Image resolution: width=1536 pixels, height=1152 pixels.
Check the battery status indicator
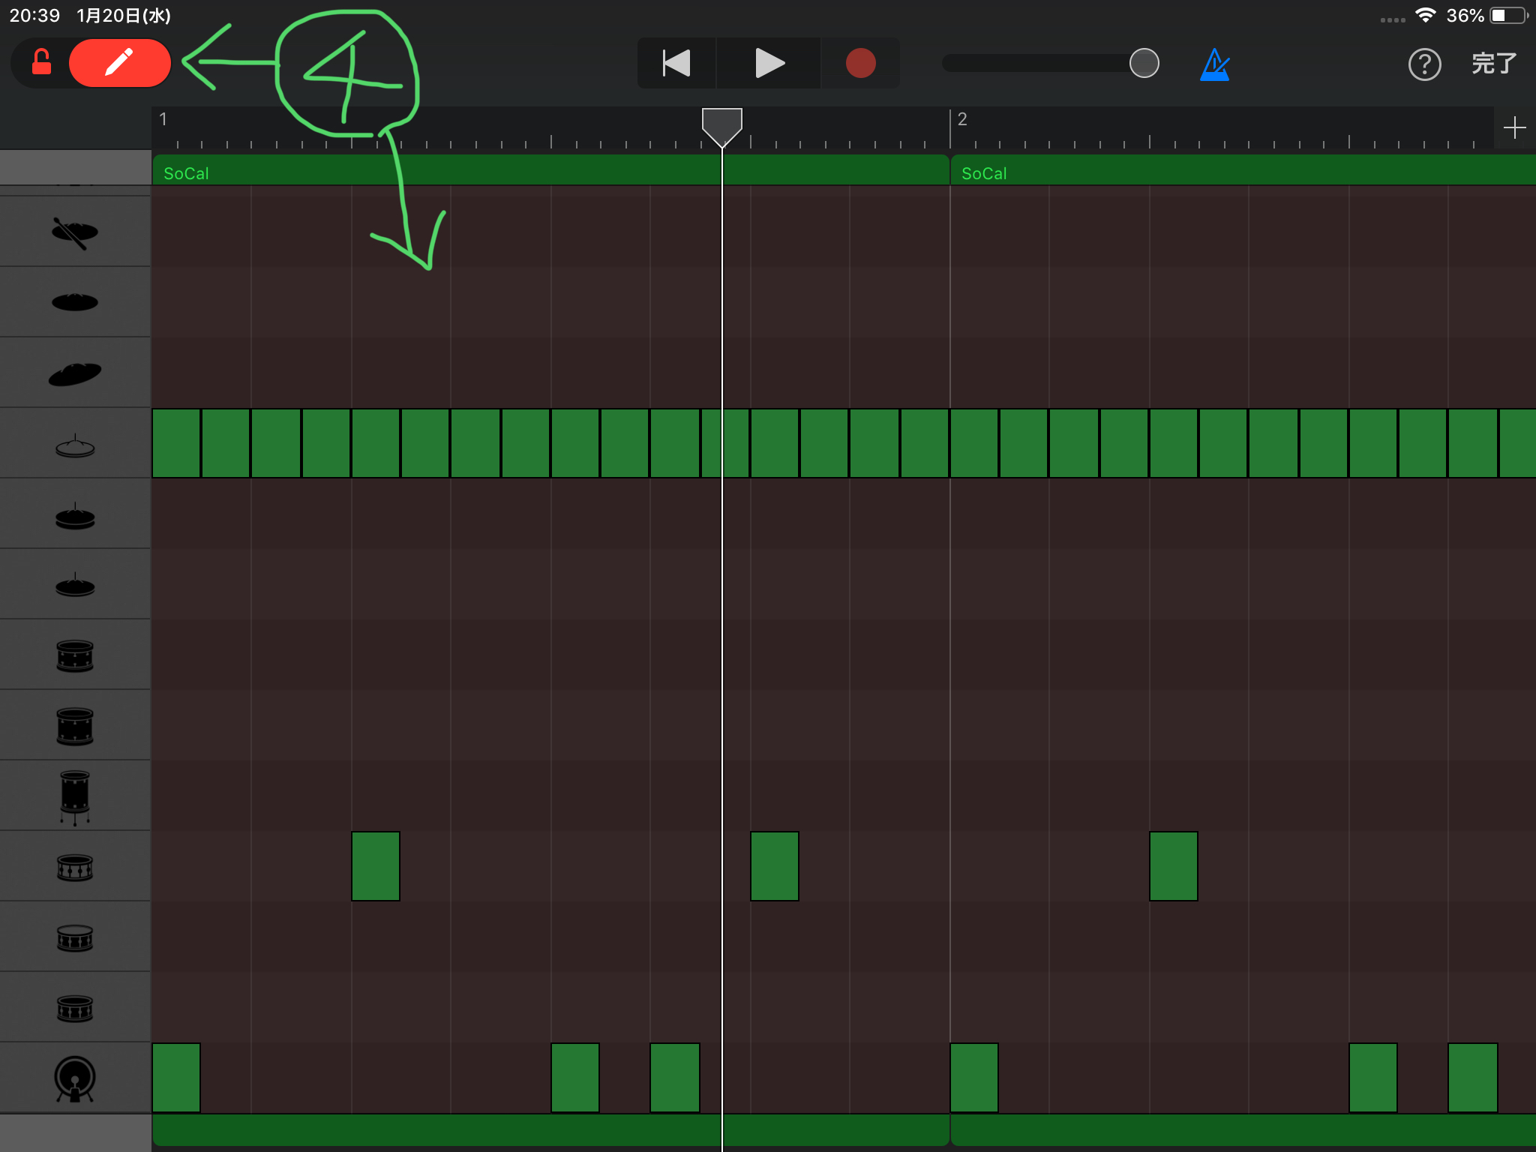pos(1508,16)
